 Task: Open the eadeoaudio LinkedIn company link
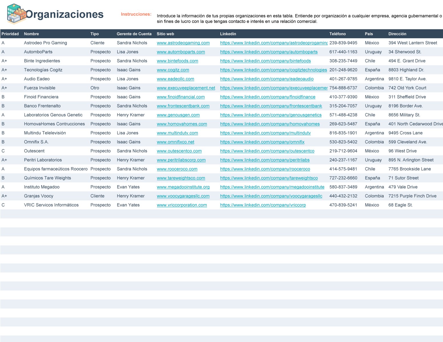click(x=267, y=79)
